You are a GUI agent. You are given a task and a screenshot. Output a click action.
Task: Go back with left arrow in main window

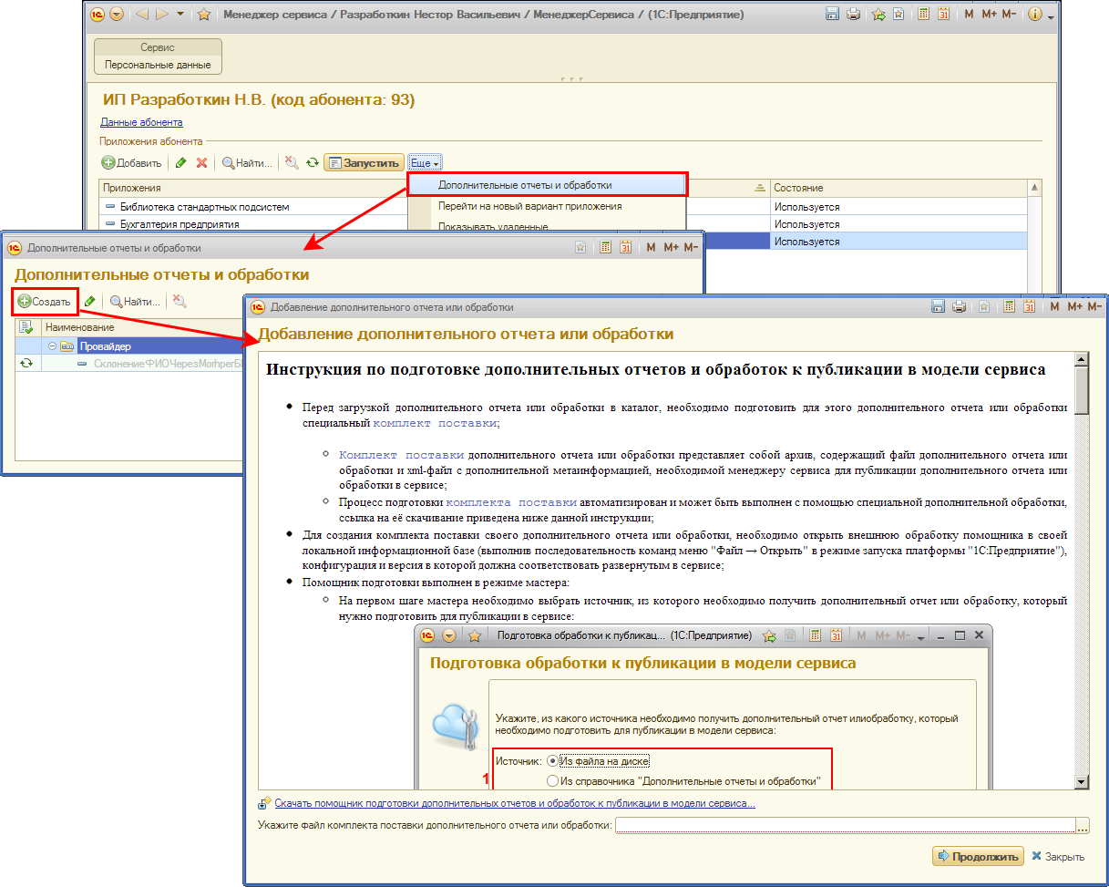[142, 15]
